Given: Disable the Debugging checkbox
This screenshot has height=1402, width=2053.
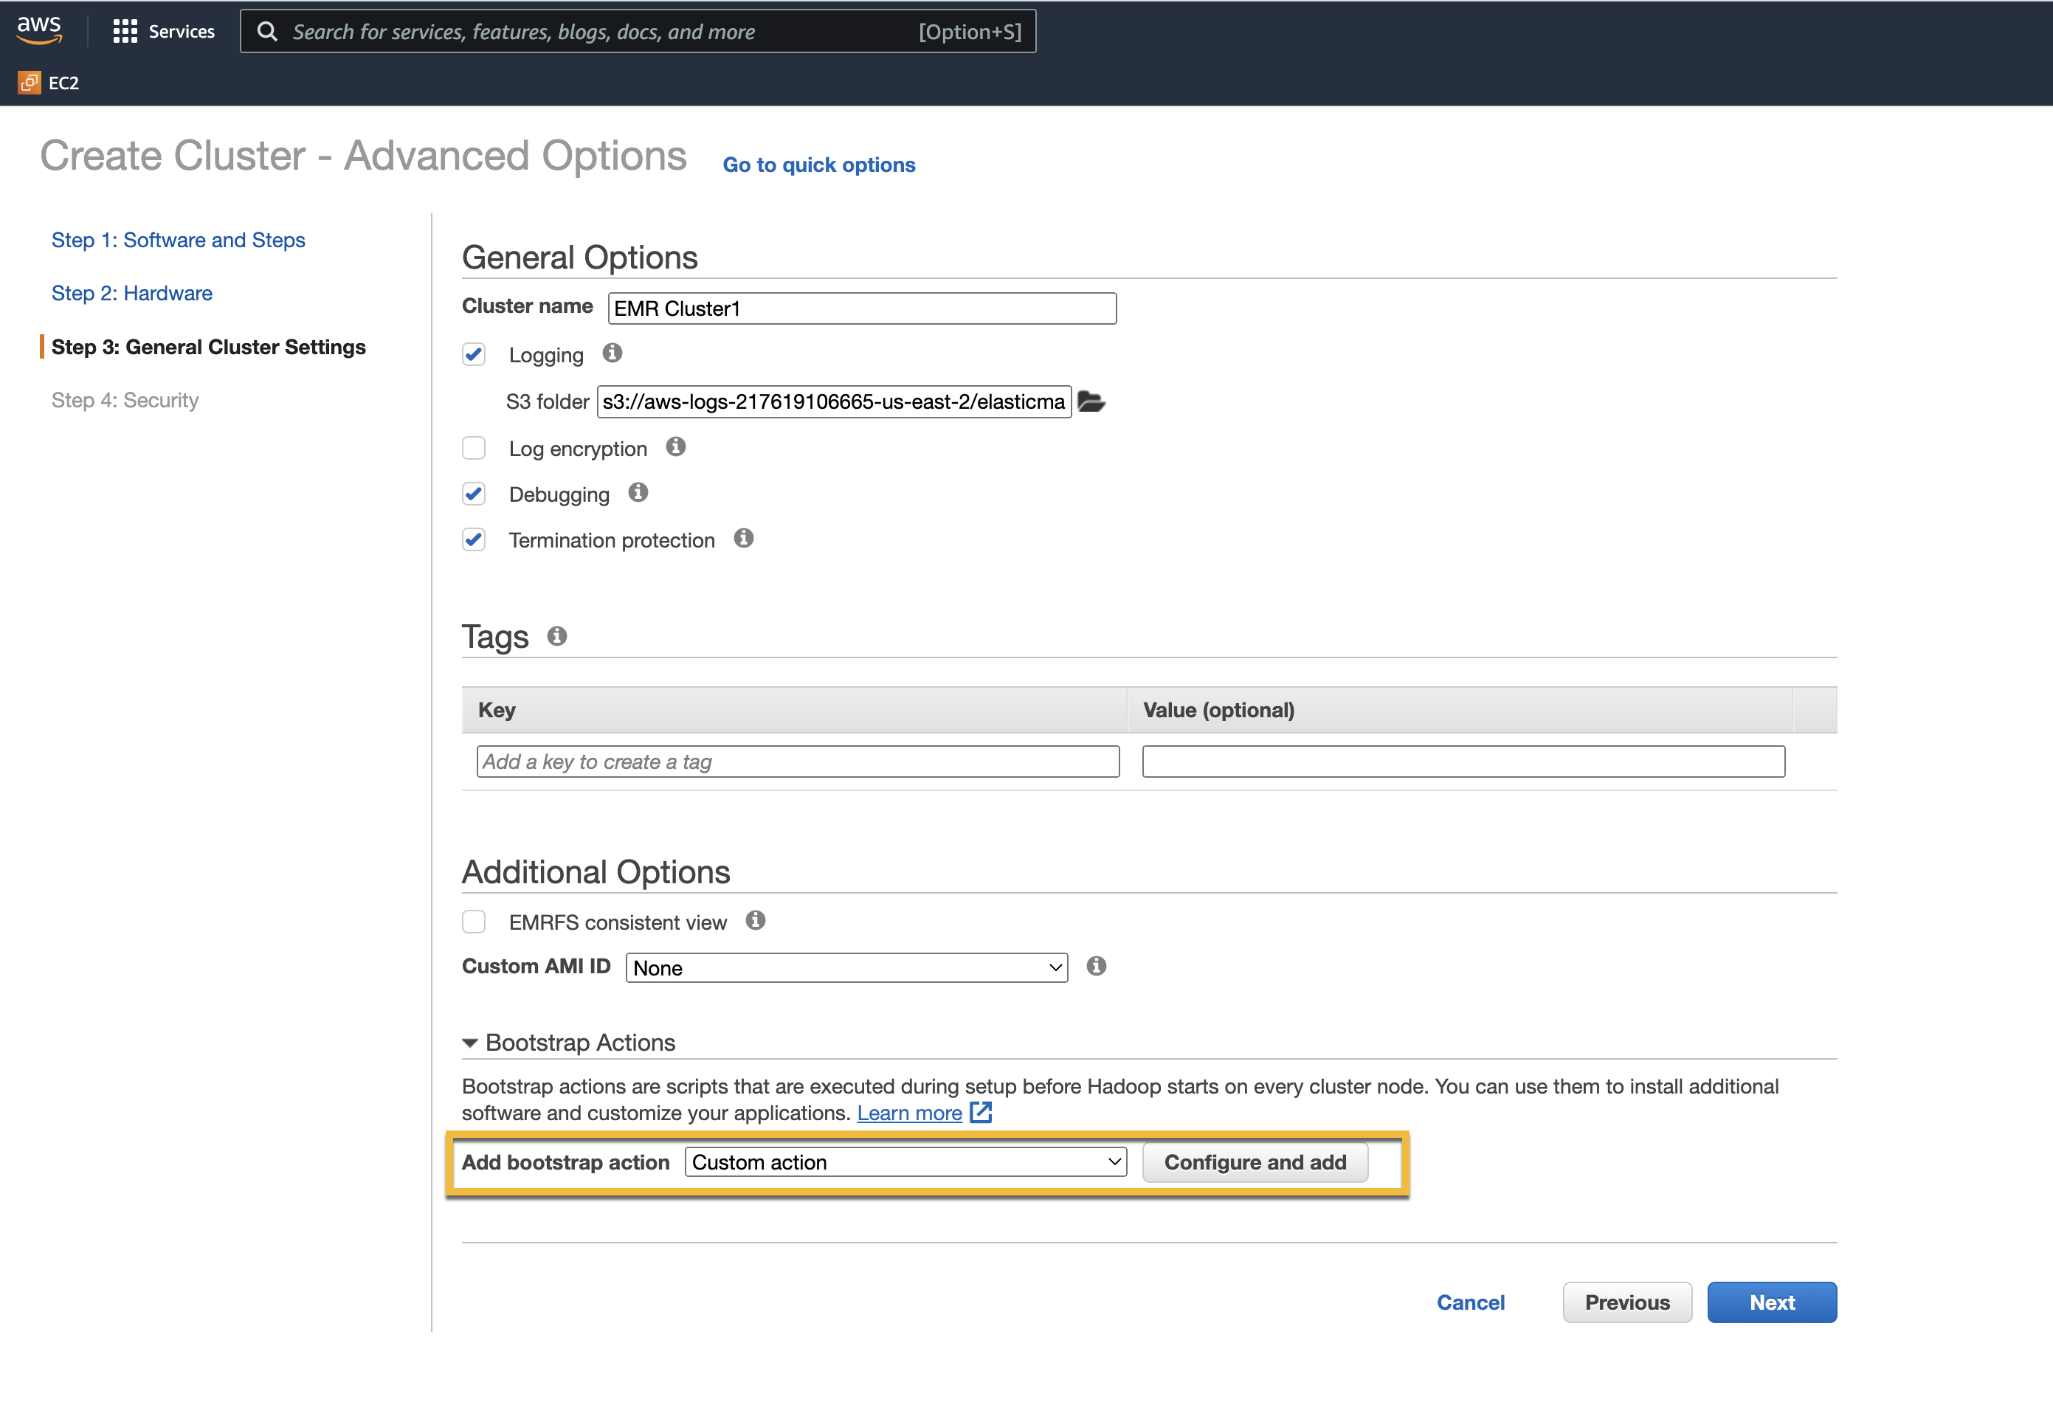Looking at the screenshot, I should (x=474, y=494).
